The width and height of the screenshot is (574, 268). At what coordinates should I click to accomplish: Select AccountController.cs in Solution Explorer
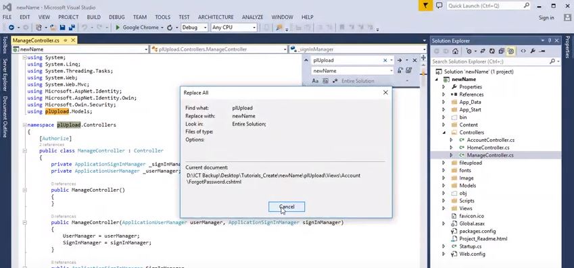pyautogui.click(x=491, y=140)
